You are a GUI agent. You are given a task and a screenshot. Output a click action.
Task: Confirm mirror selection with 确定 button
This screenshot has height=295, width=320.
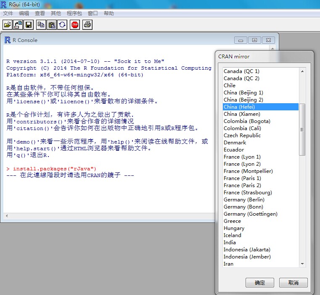coord(260,282)
